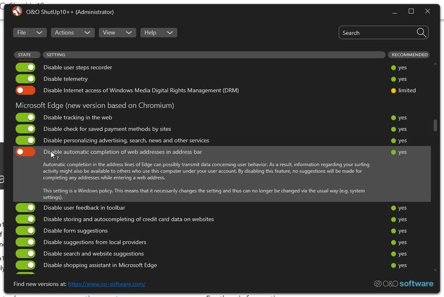Toggle Disable suggestions from local providers

[x=25, y=242]
